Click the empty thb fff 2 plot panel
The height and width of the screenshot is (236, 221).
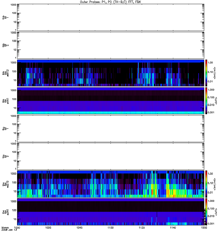pos(111,45)
